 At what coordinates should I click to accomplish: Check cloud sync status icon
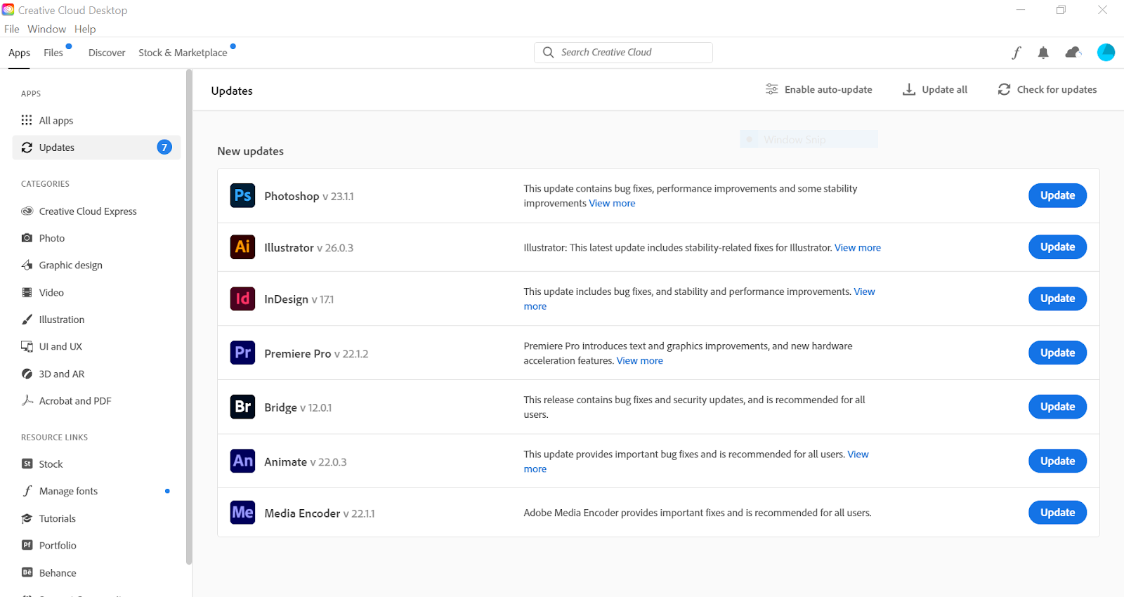1073,53
